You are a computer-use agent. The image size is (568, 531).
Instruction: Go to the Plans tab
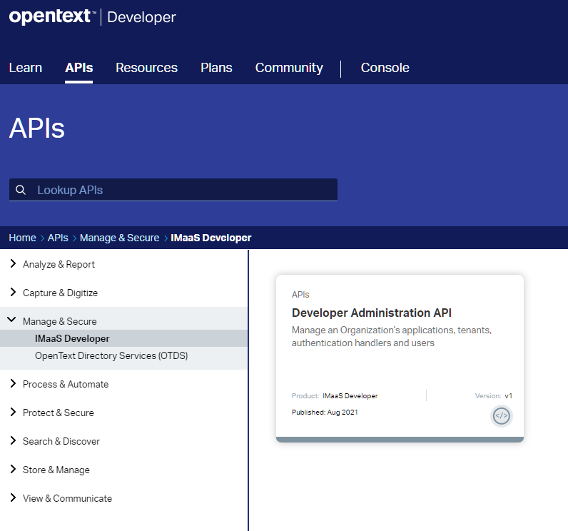(216, 68)
